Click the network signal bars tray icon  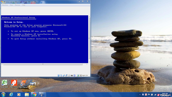tap(155, 95)
